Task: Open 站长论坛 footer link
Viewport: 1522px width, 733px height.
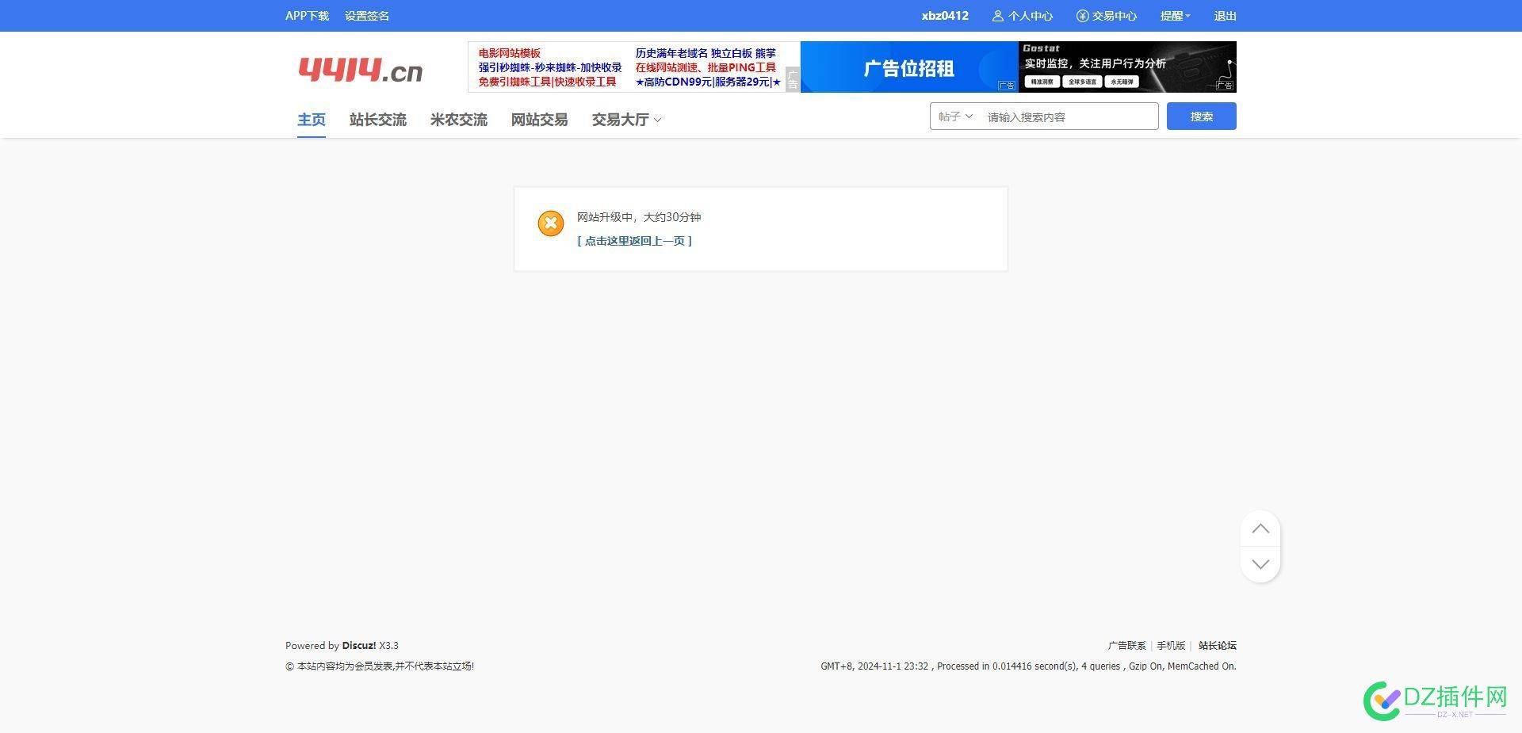Action: click(1218, 646)
